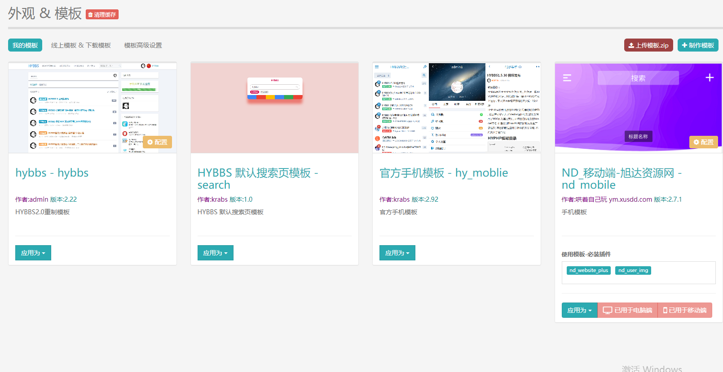Click 使用模板-必装插件 label

pyautogui.click(x=586, y=254)
